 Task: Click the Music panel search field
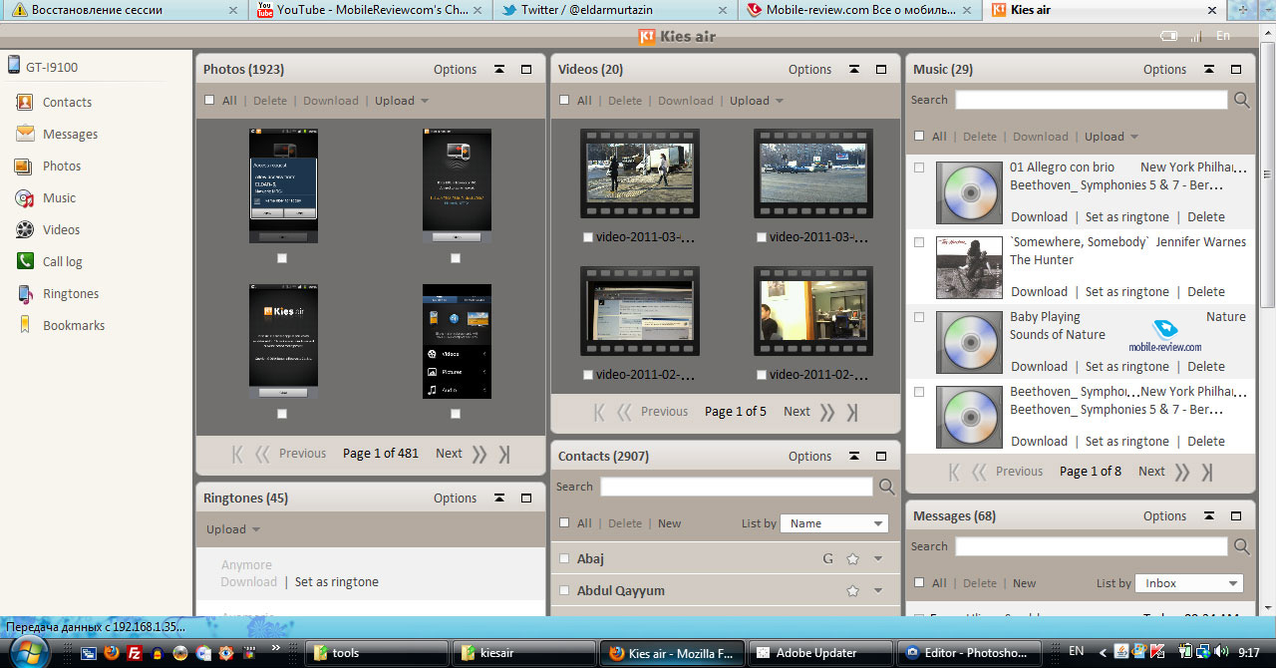[x=1092, y=100]
